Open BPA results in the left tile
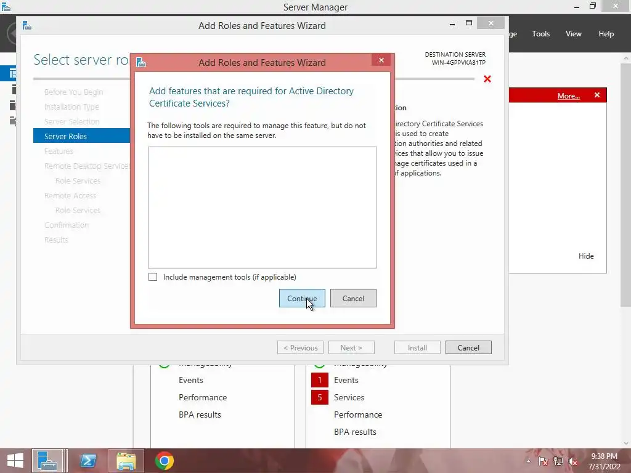 click(x=200, y=414)
